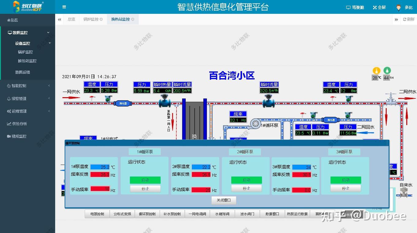417x233 pixels.
Task: Stop 2#循环泵 with its 停止 button
Action: (246, 188)
